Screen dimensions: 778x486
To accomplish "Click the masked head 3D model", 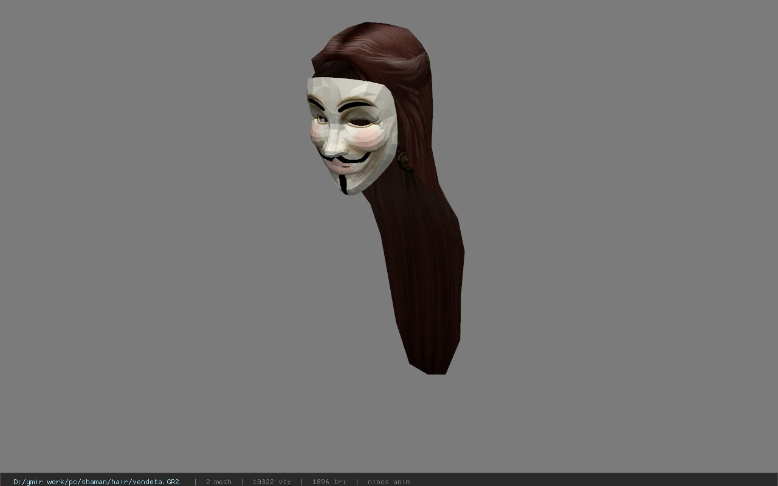I will [x=385, y=197].
